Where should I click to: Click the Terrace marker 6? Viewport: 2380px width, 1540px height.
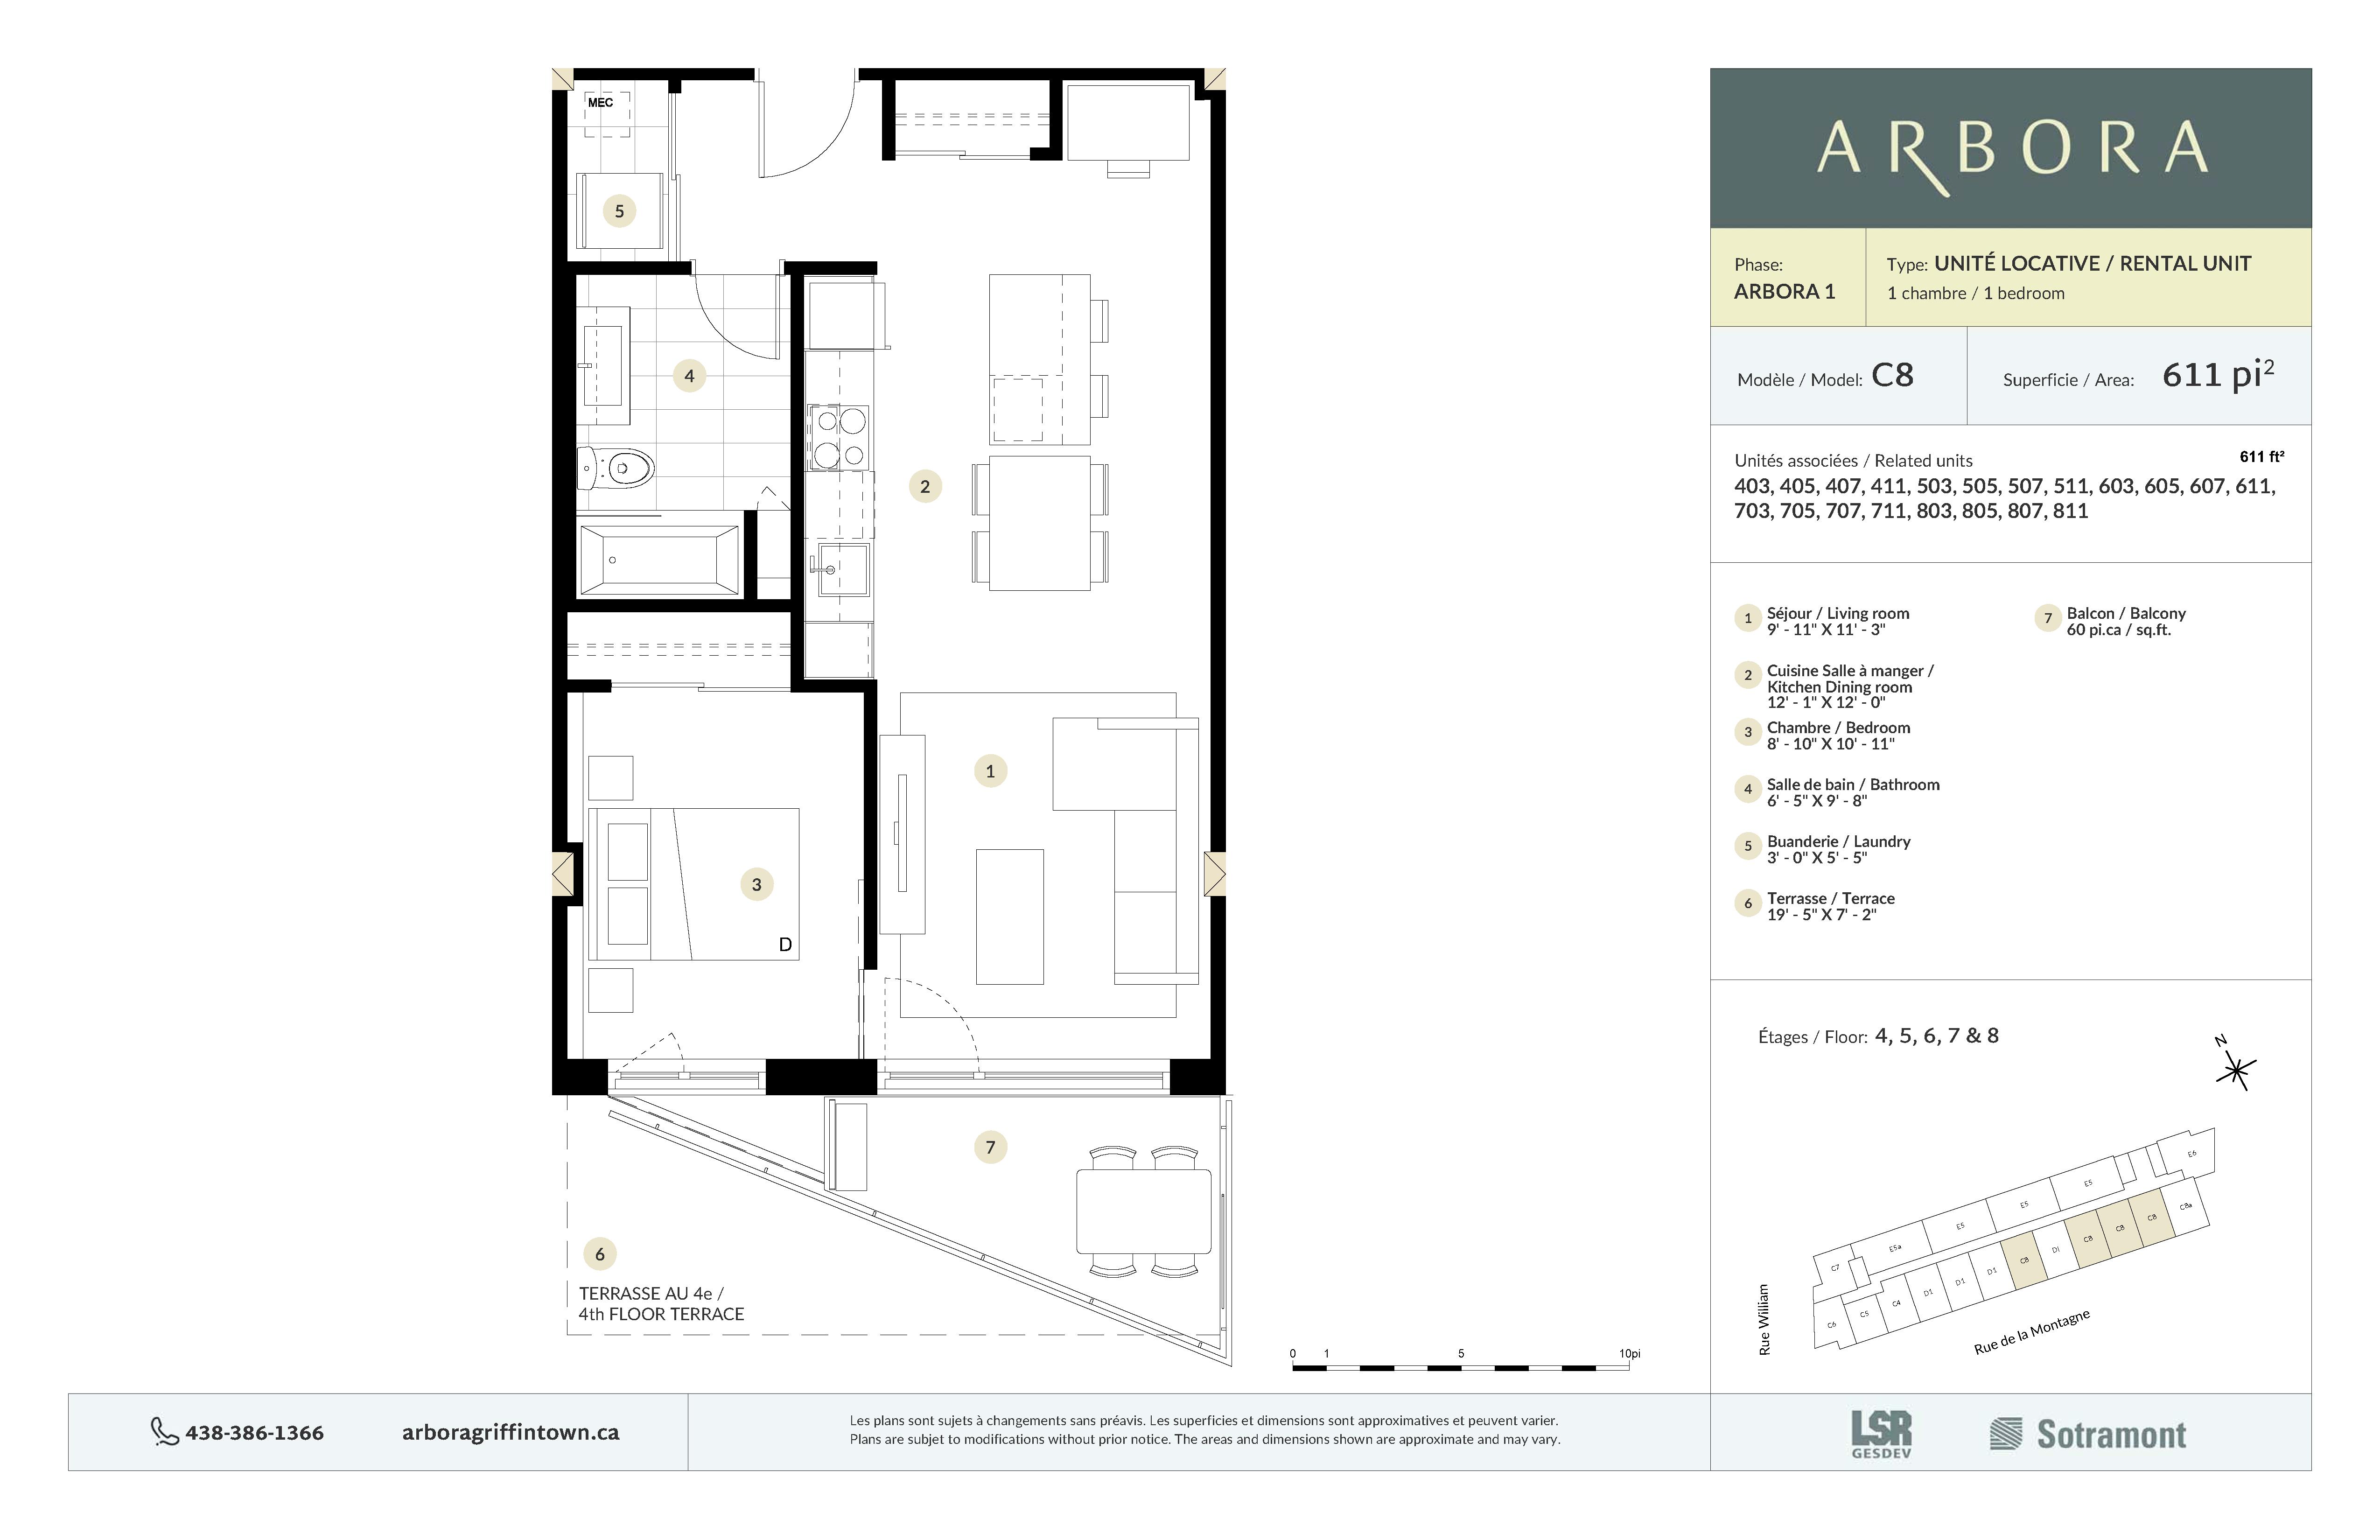tap(600, 1251)
